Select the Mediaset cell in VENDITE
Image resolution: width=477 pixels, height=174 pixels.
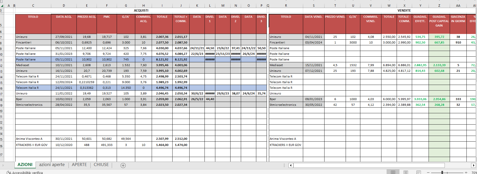286,65
